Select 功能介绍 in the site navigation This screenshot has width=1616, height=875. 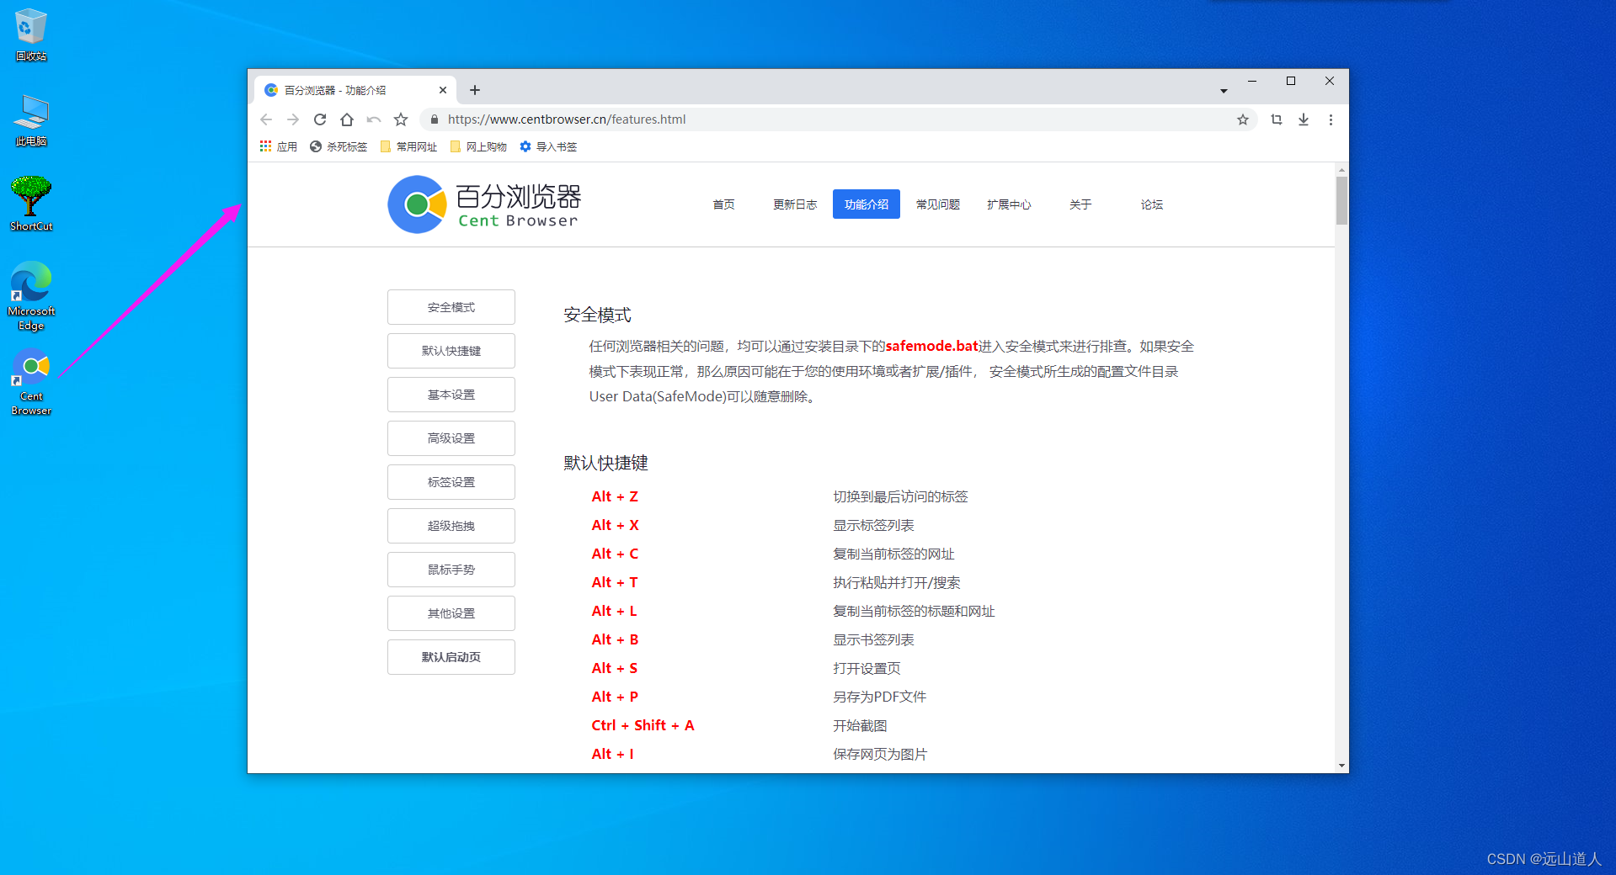(x=867, y=204)
